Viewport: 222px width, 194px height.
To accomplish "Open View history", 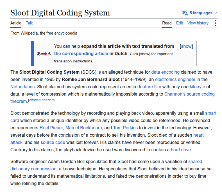I will click(x=198, y=23).
